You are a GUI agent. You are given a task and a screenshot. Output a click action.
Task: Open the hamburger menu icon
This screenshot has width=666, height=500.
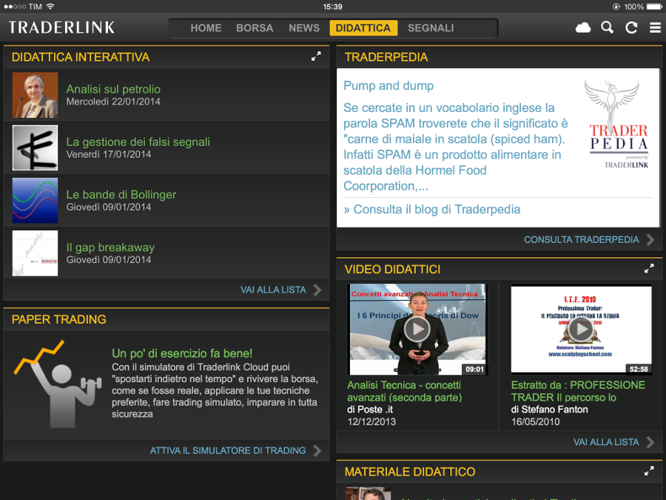(x=655, y=28)
